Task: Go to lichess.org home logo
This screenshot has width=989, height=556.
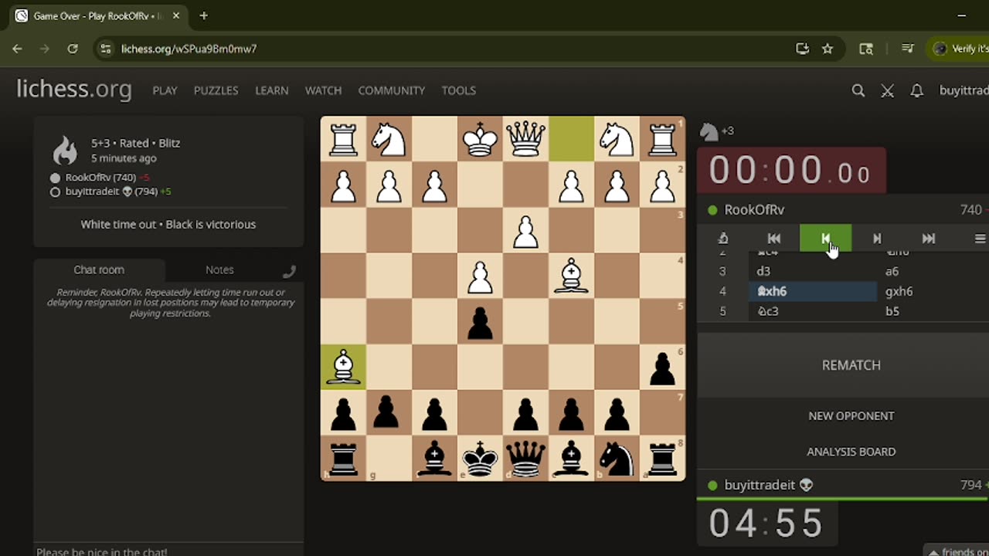Action: 74,90
